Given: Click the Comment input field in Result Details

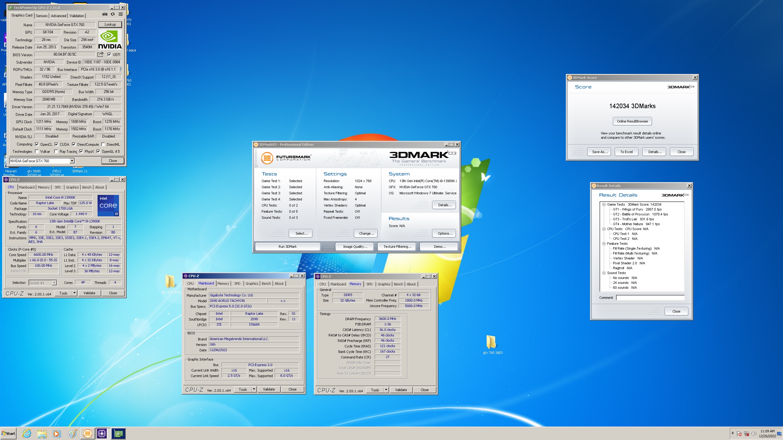Looking at the screenshot, I should (650, 298).
